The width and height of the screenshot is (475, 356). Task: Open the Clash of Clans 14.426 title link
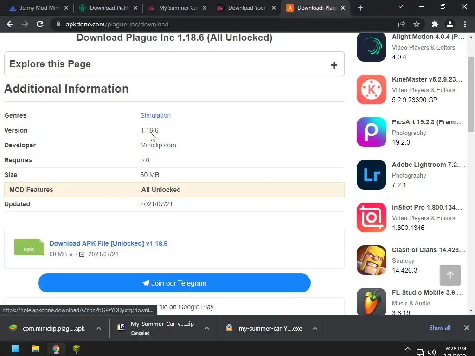(x=428, y=250)
